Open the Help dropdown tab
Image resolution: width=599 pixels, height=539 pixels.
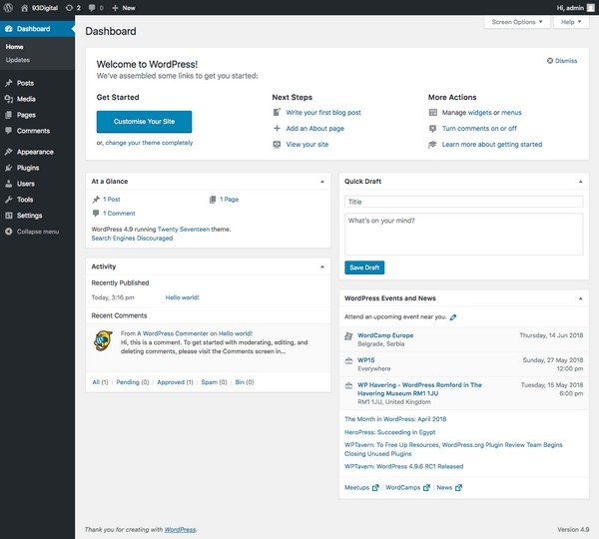click(571, 22)
